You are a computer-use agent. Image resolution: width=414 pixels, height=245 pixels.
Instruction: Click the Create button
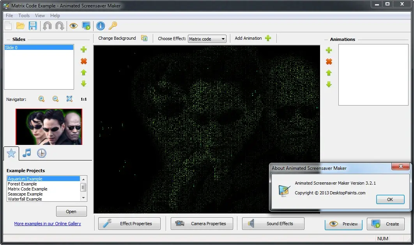pyautogui.click(x=386, y=224)
